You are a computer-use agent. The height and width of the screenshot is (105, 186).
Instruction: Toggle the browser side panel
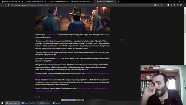(178, 5)
